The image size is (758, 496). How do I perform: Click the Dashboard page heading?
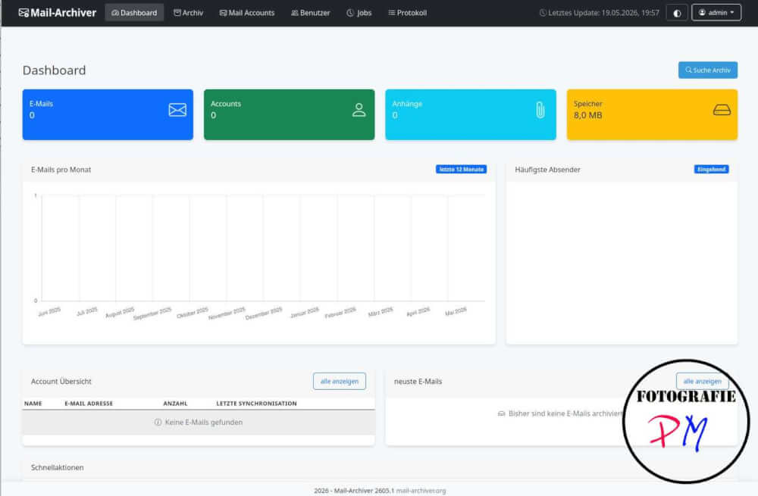(x=54, y=70)
